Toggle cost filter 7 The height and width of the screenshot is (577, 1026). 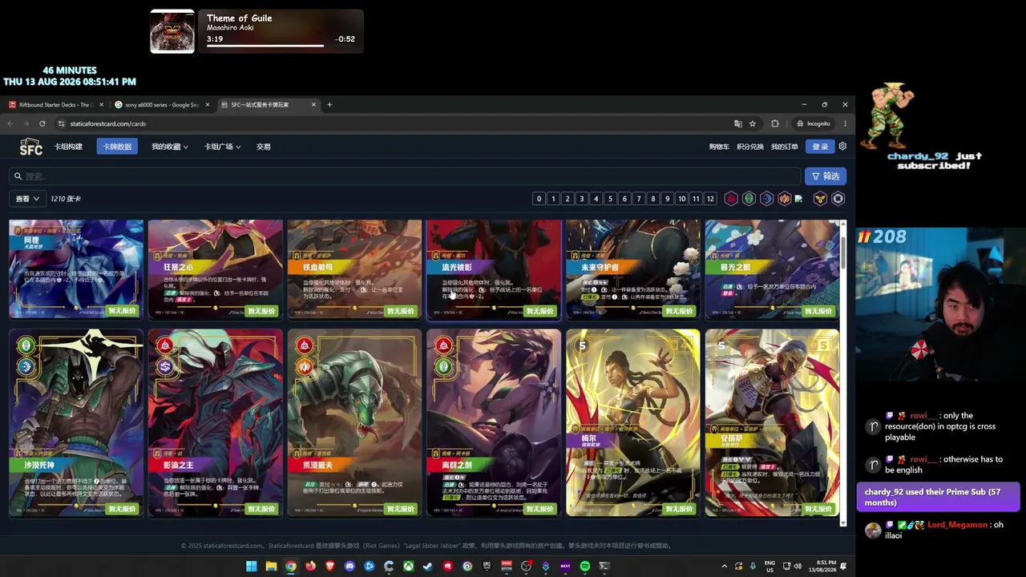point(639,199)
